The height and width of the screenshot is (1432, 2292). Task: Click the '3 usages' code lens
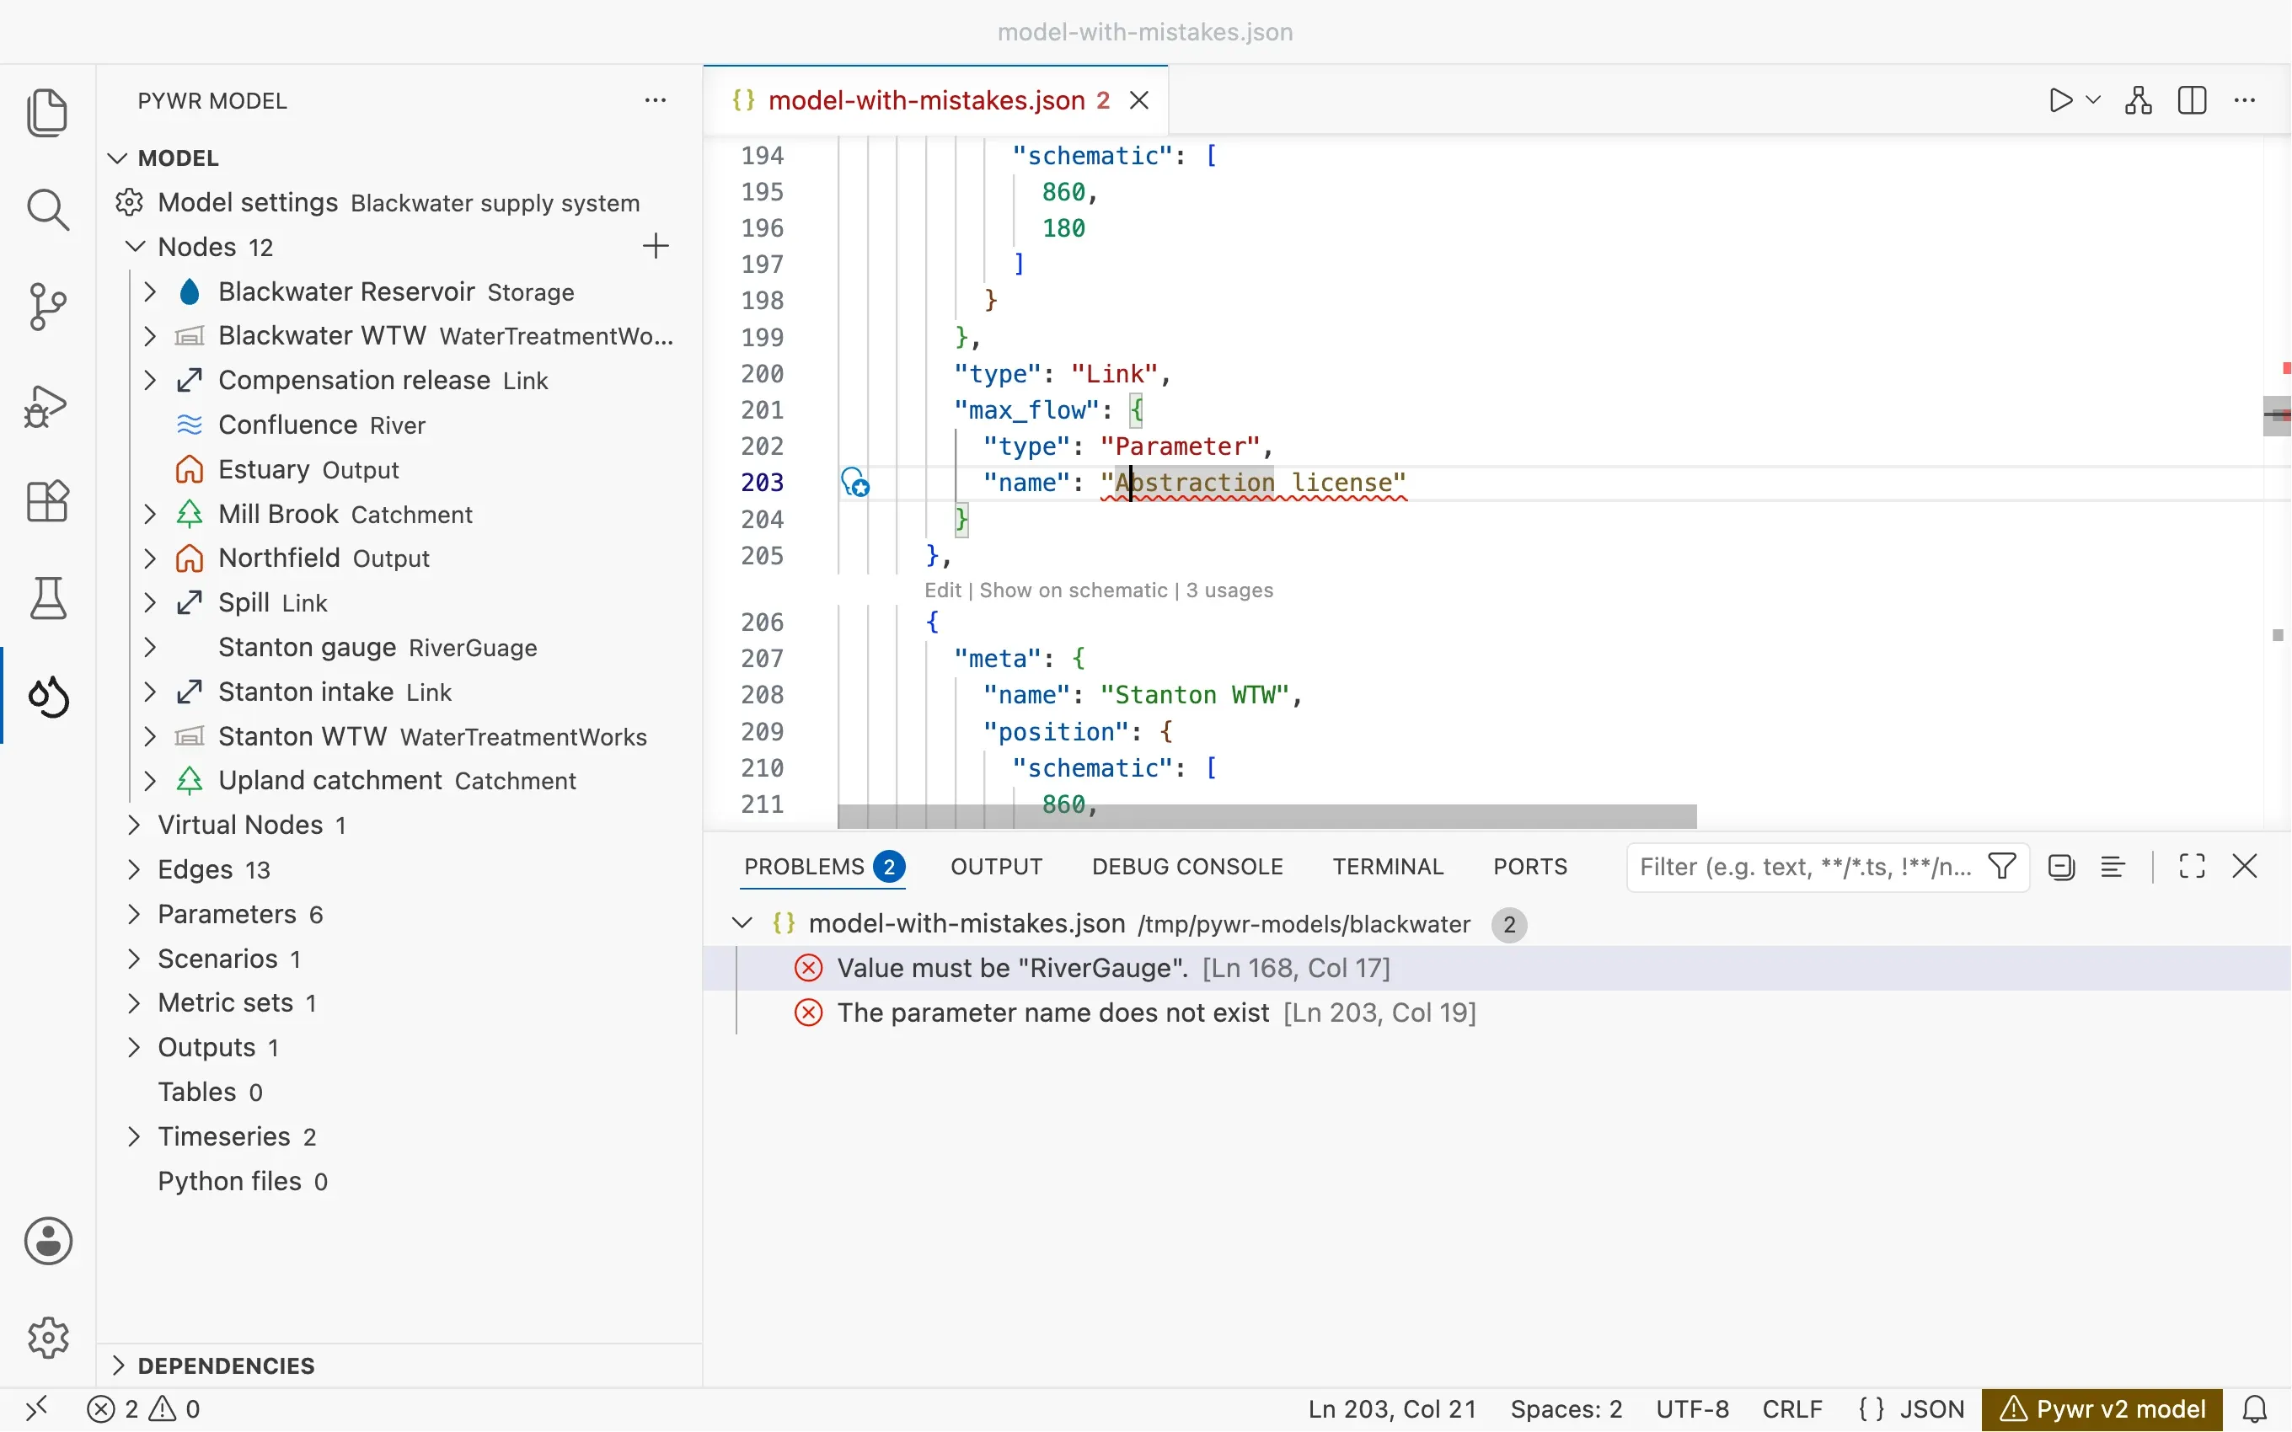[x=1229, y=590]
